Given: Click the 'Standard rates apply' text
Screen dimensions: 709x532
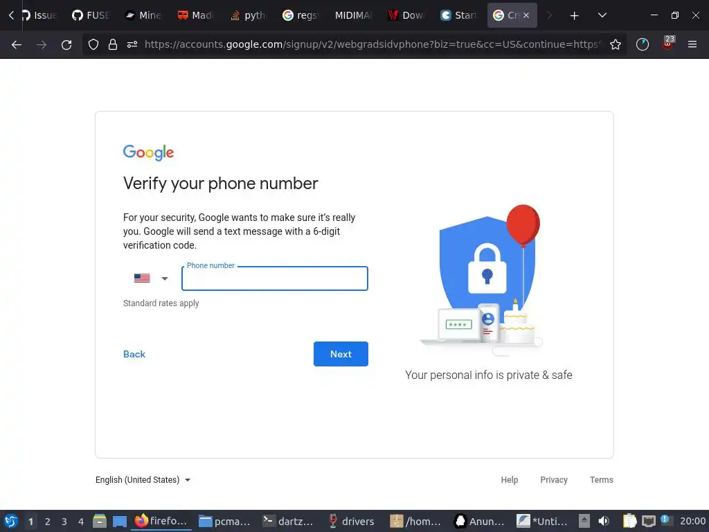Looking at the screenshot, I should pyautogui.click(x=161, y=303).
